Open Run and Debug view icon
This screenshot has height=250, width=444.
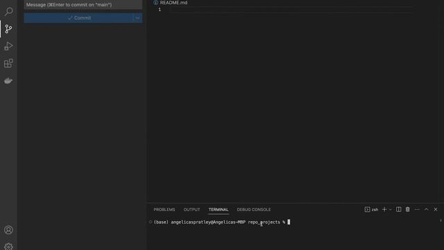point(8,47)
